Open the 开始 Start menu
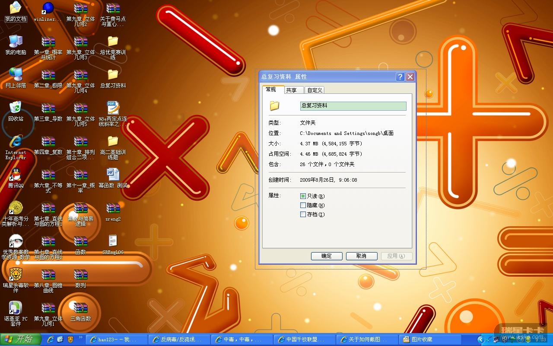553x346 pixels. tap(21, 340)
